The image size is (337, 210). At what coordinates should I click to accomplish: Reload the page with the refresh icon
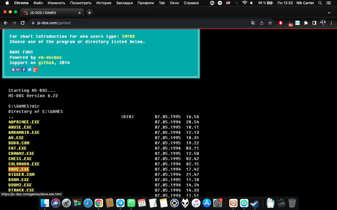click(23, 23)
